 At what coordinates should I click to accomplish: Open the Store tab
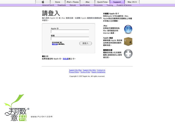(57, 2)
